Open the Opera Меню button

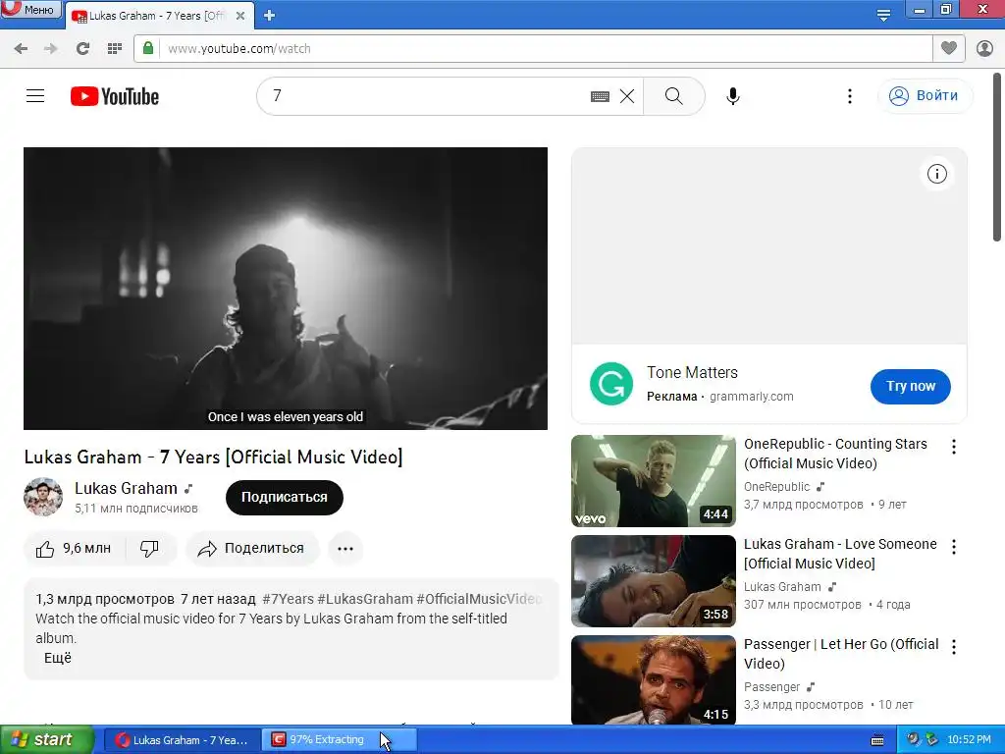30,9
